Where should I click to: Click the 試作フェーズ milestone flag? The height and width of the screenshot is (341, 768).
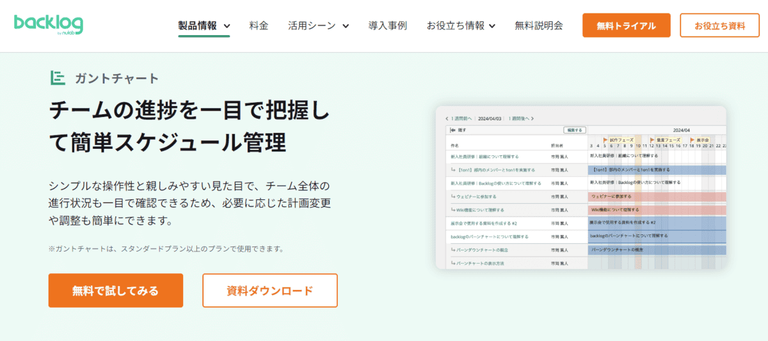[x=605, y=139]
